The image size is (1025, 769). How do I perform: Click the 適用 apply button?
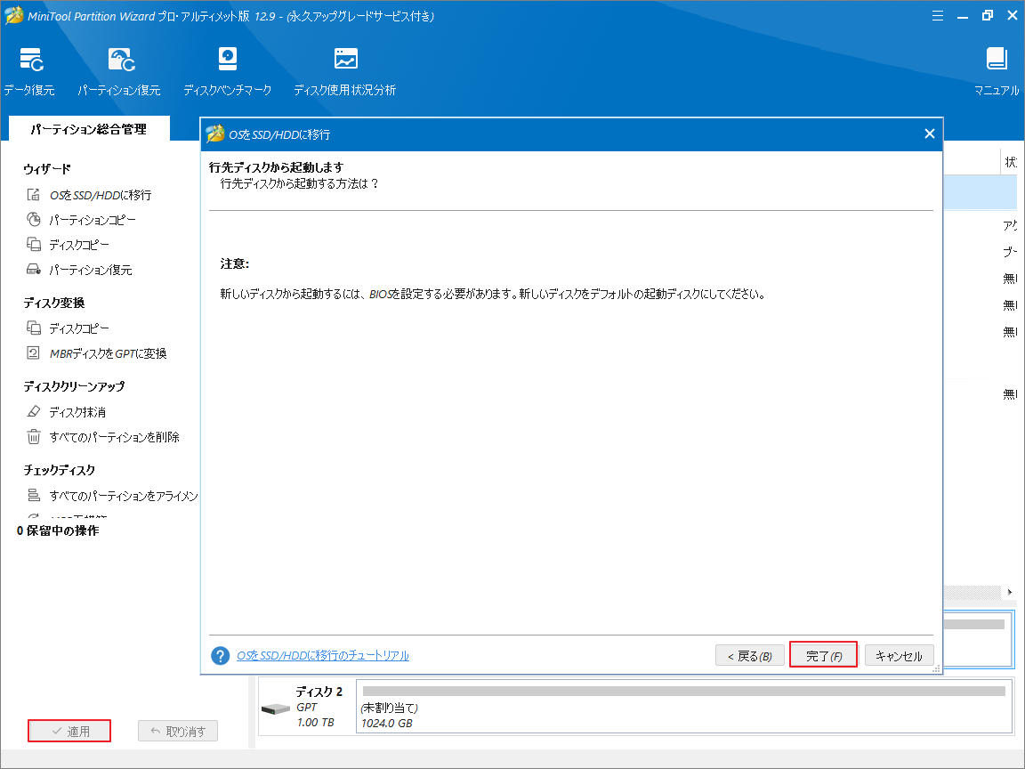point(69,731)
